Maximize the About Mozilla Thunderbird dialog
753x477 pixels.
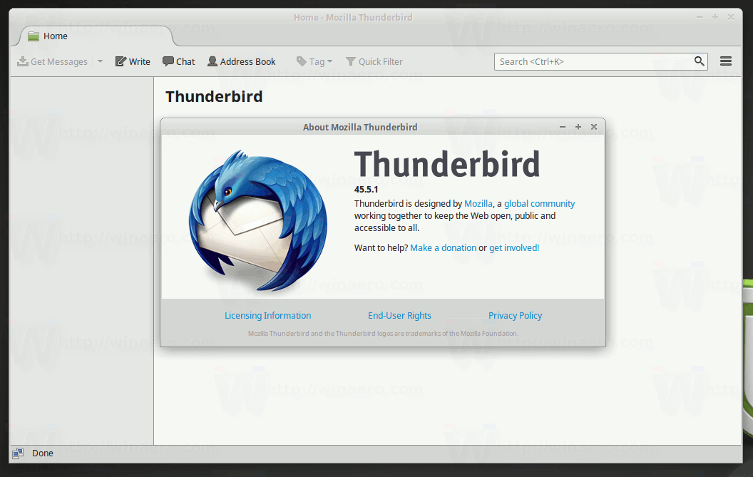578,127
